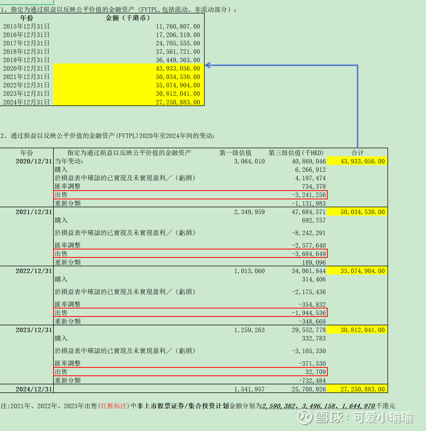Click 2023 disposal amount 32,709
The height and width of the screenshot is (431, 426).
(315, 372)
